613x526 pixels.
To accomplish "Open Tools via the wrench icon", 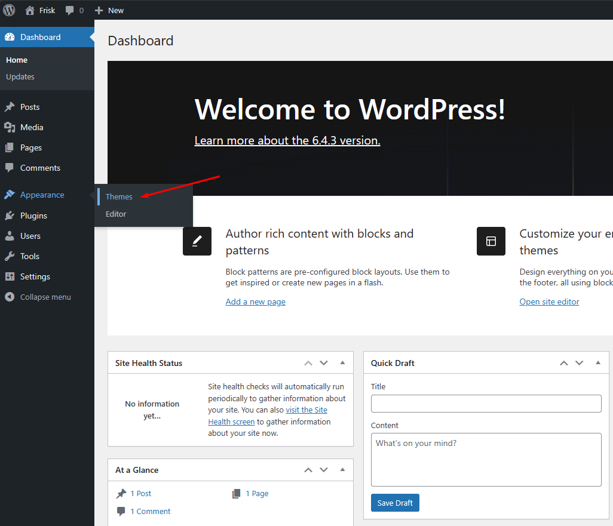I will coord(10,256).
